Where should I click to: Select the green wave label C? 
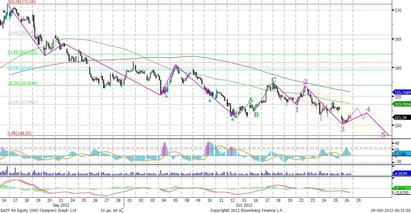(x=273, y=81)
